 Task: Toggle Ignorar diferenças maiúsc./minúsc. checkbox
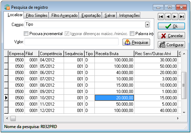pyautogui.click(x=67, y=33)
